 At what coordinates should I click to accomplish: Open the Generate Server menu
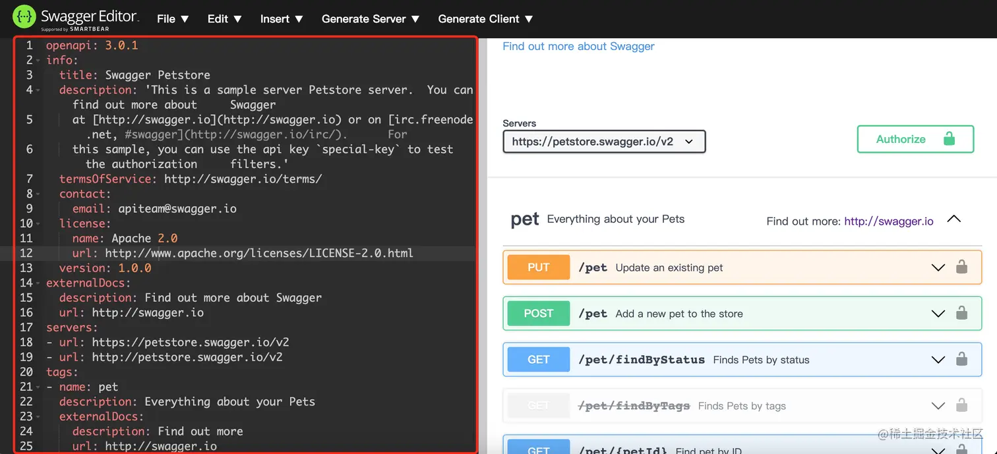[x=371, y=19]
